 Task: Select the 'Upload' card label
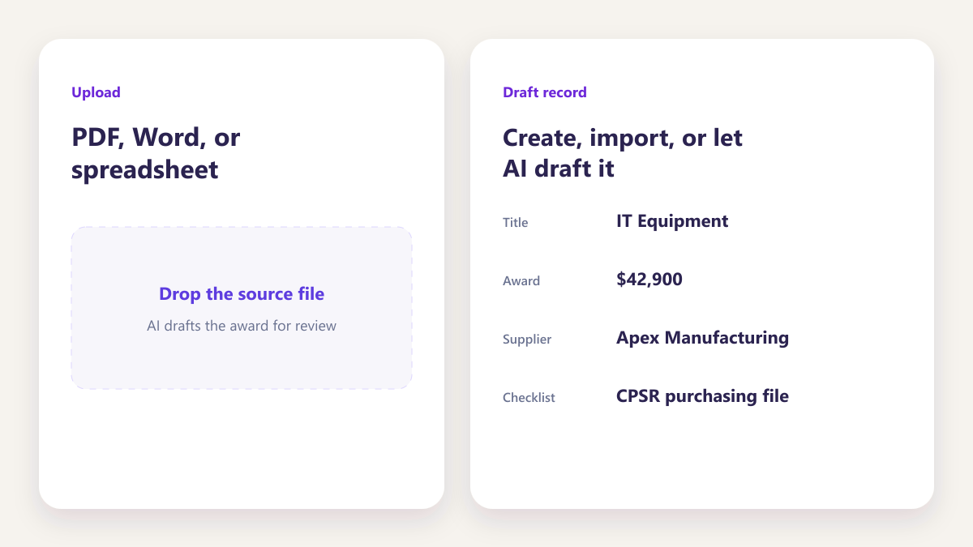[x=96, y=92]
